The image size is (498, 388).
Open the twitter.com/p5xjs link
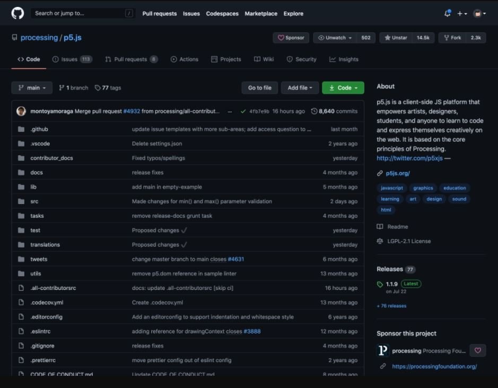point(409,158)
